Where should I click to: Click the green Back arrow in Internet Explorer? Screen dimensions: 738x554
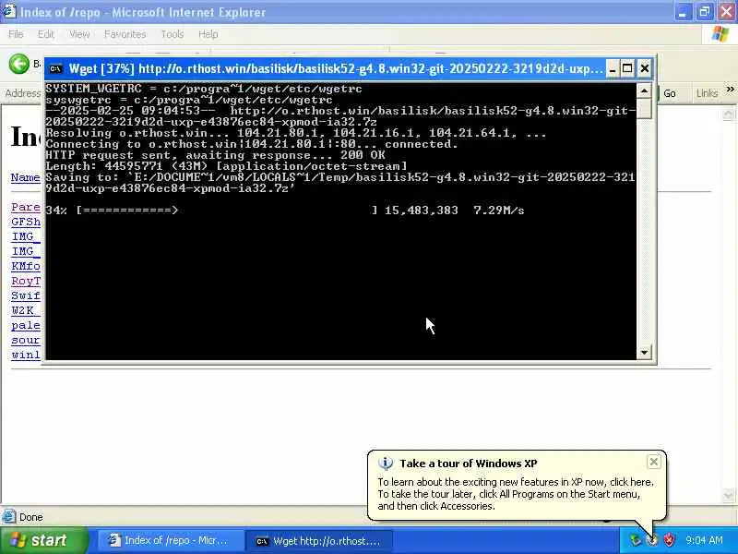[x=18, y=64]
